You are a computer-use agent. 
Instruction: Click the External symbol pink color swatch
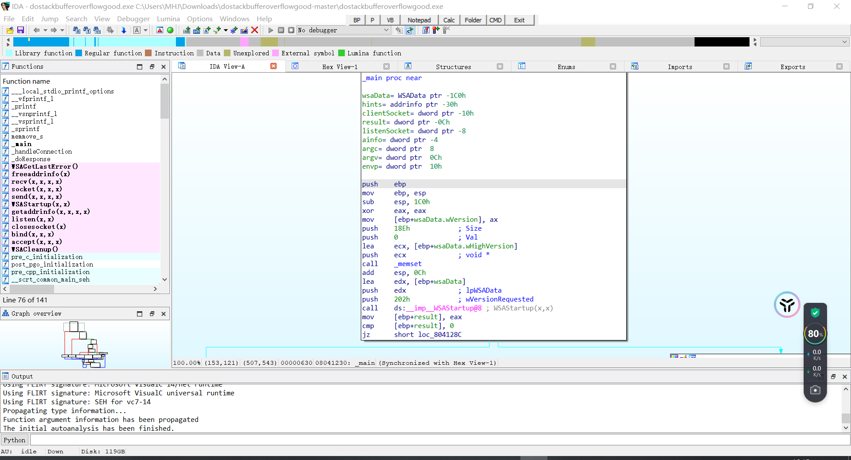tap(275, 53)
